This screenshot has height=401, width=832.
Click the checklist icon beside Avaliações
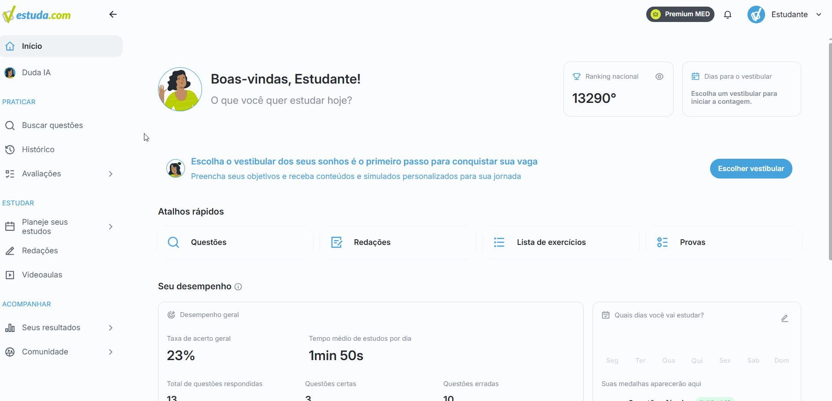[x=10, y=174]
